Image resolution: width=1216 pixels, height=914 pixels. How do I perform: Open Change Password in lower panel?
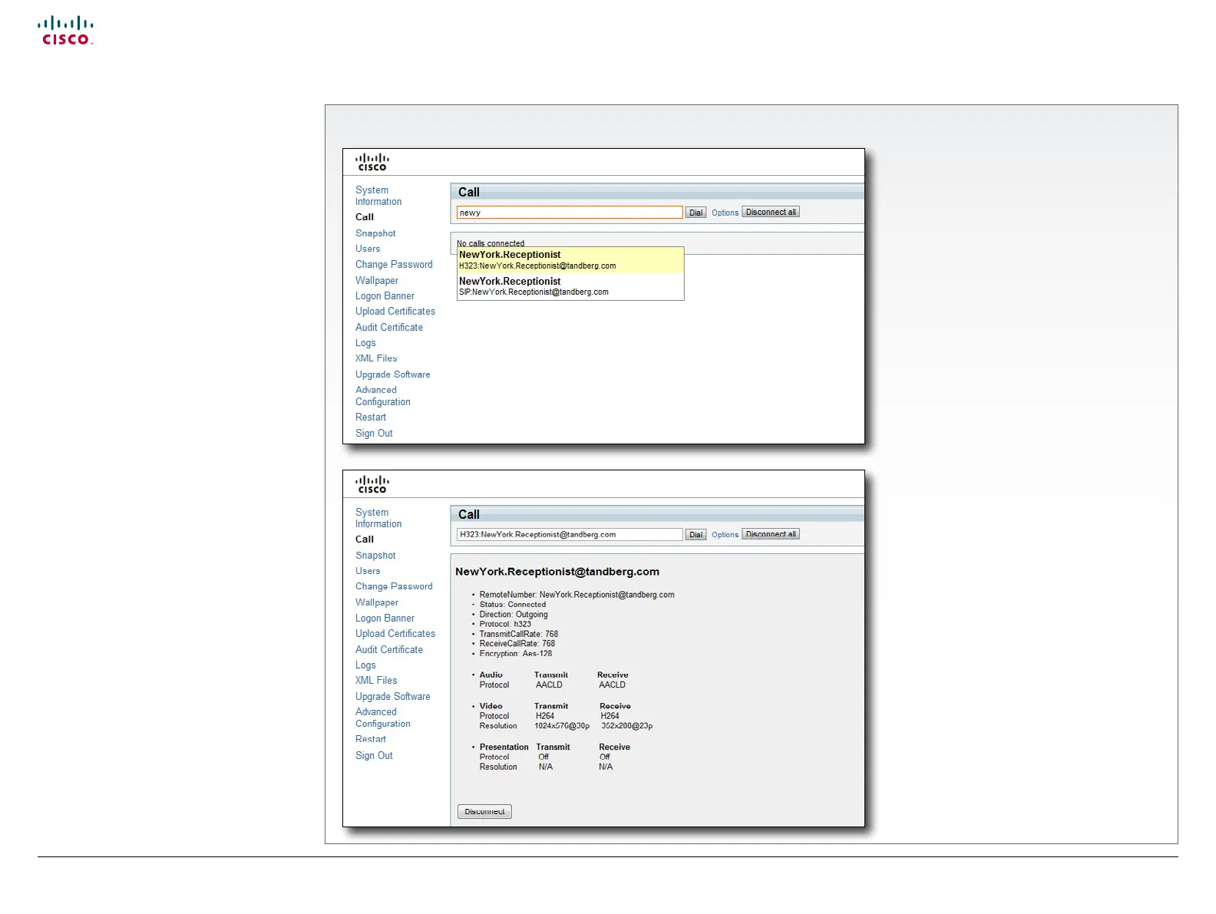[394, 586]
